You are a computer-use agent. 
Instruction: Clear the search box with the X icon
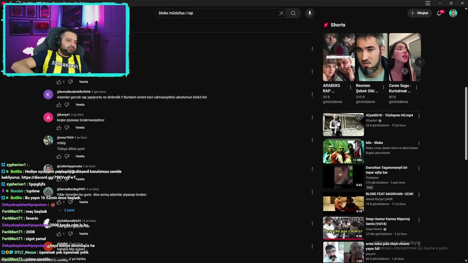(282, 13)
